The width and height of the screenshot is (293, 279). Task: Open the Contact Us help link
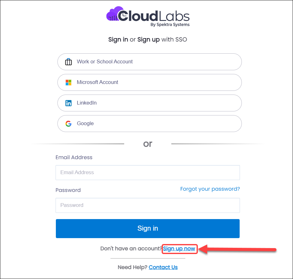pos(163,267)
